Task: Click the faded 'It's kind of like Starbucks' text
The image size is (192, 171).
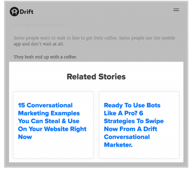Action: tap(40, 25)
